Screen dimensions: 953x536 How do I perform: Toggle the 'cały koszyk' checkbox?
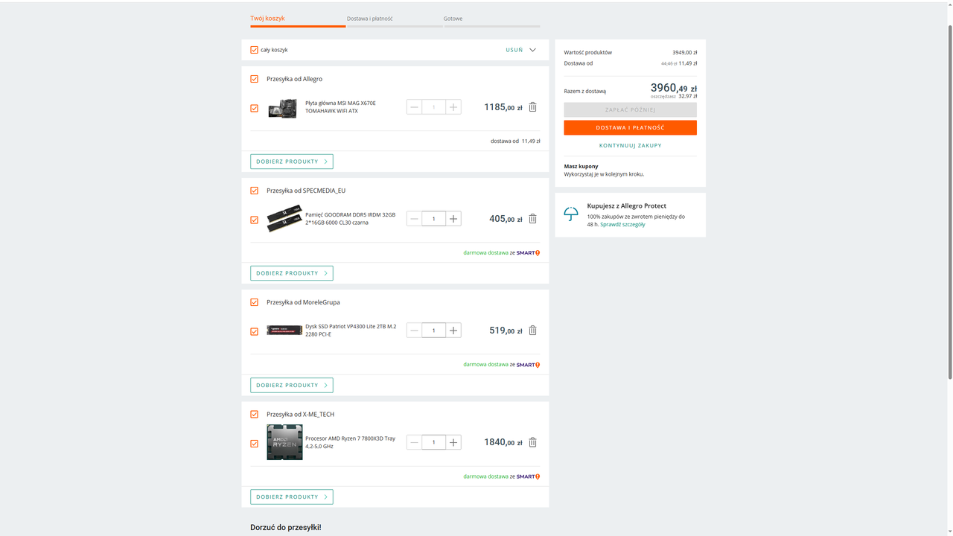click(254, 50)
